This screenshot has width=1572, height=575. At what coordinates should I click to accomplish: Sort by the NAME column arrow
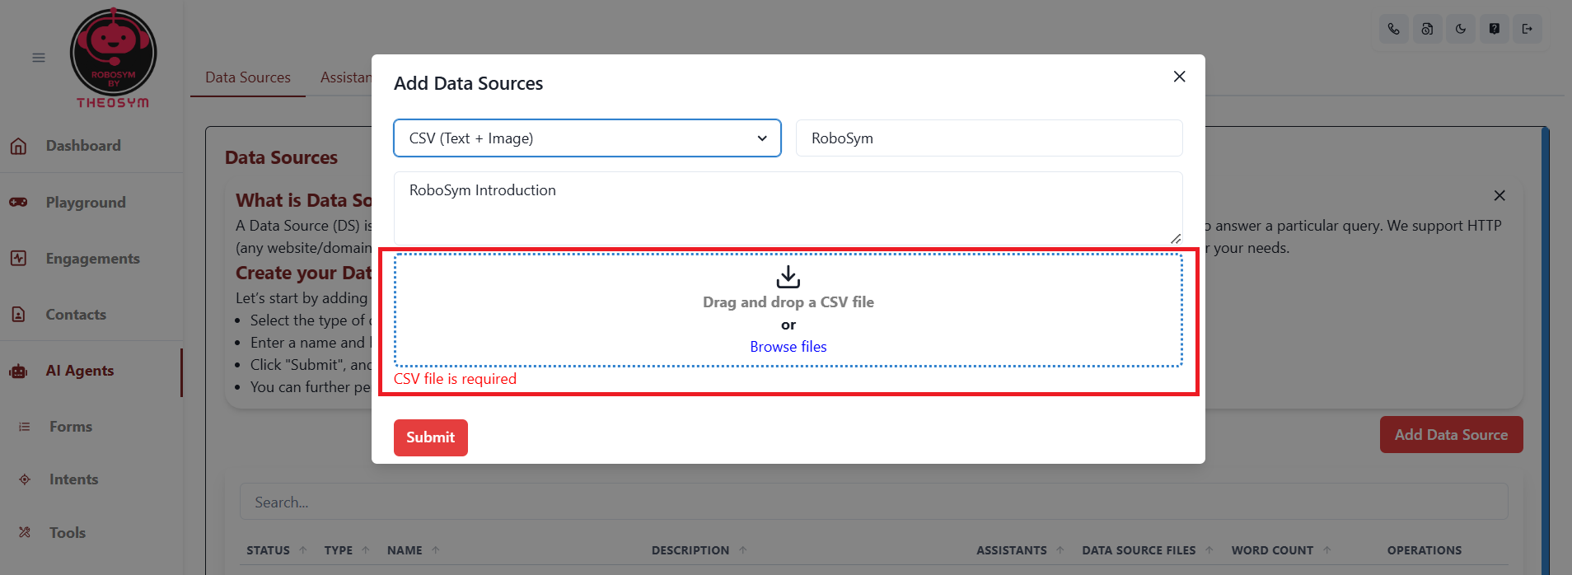click(435, 550)
